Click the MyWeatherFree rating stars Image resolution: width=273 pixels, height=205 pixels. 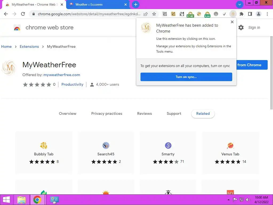coord(37,85)
